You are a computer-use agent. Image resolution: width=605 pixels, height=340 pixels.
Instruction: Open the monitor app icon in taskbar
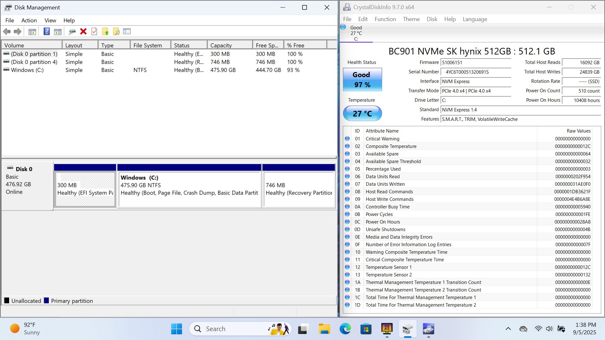(x=387, y=329)
